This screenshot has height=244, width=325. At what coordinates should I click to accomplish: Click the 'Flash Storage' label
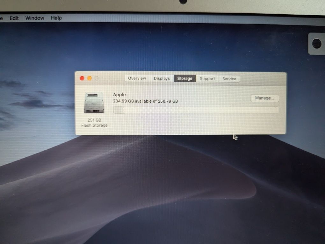point(94,125)
